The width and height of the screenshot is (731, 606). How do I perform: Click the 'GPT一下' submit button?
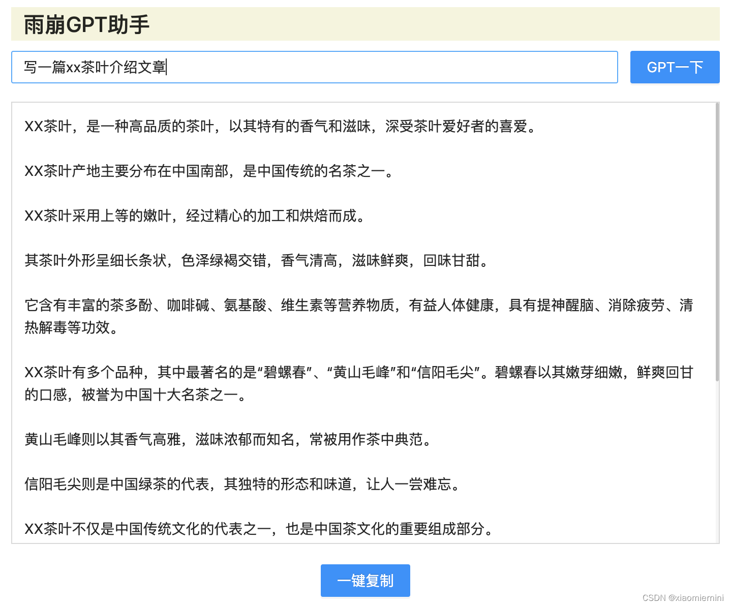tap(675, 67)
